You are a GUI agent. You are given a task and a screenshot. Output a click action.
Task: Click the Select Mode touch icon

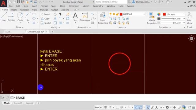(190, 18)
